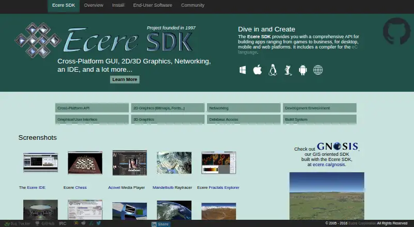This screenshot has height=227, width=414.
Task: Open the Install menu item
Action: (x=118, y=5)
